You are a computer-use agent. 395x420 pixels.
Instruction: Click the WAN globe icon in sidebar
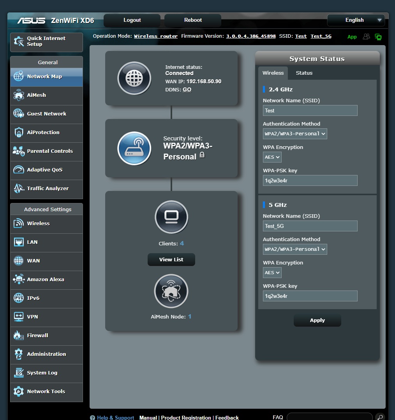click(19, 261)
